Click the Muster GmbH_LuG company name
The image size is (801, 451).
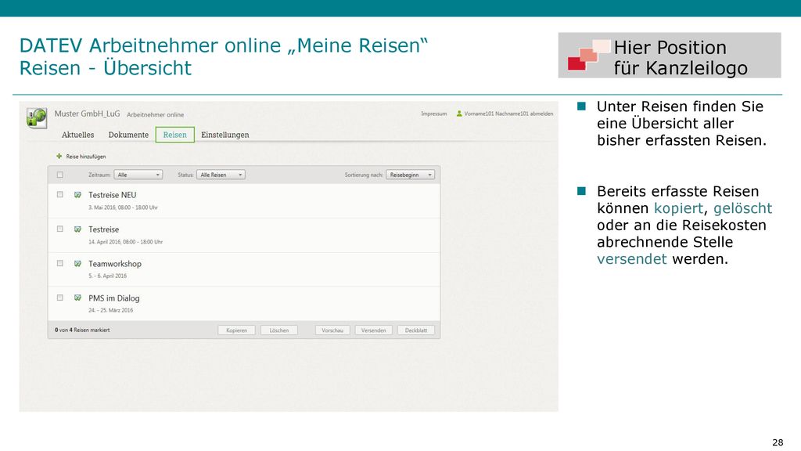pyautogui.click(x=88, y=114)
